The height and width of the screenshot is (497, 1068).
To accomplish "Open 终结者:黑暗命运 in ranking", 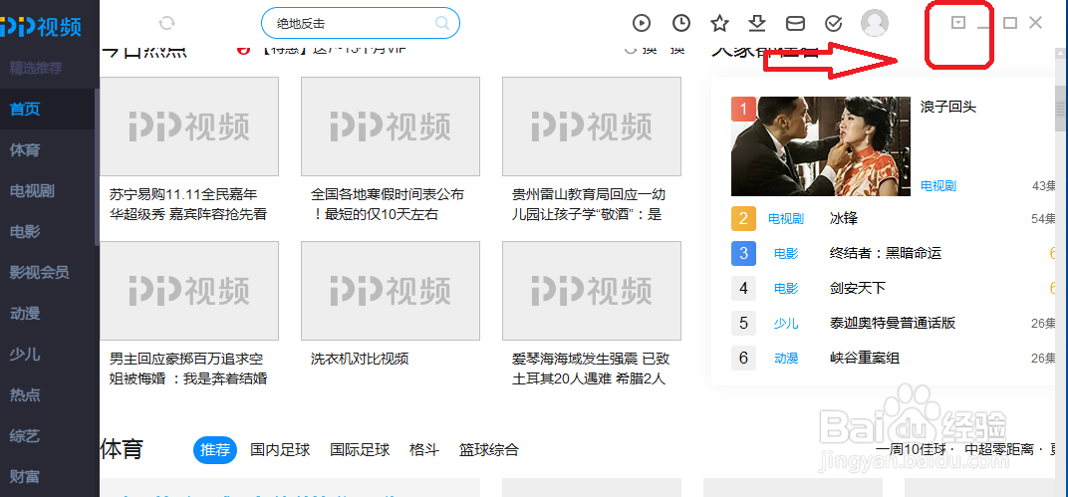I will coord(886,253).
